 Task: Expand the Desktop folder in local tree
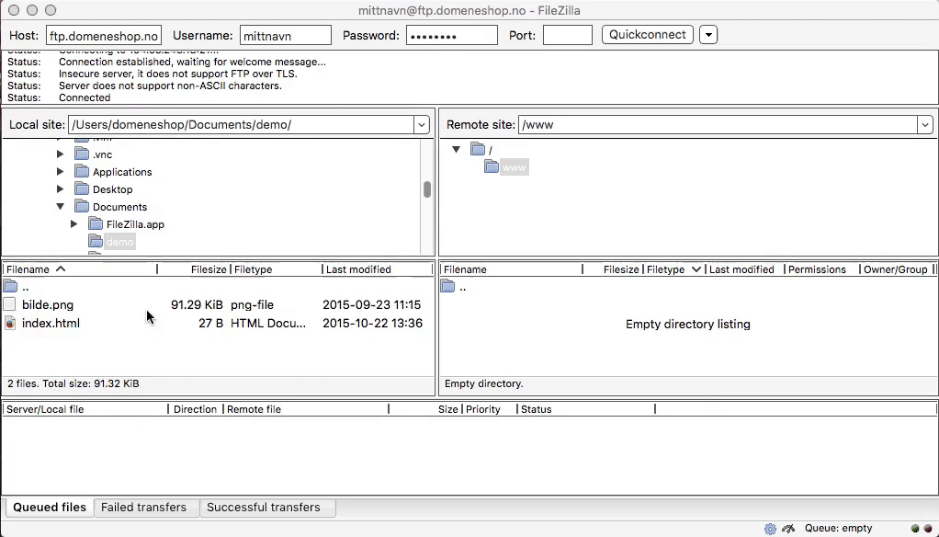coord(61,189)
